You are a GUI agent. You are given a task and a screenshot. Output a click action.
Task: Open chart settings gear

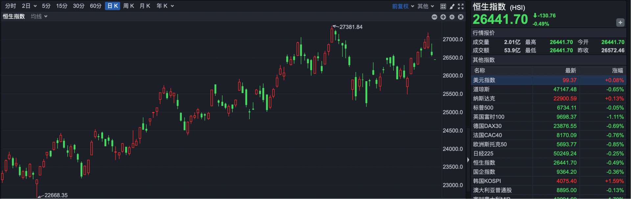[x=452, y=17]
